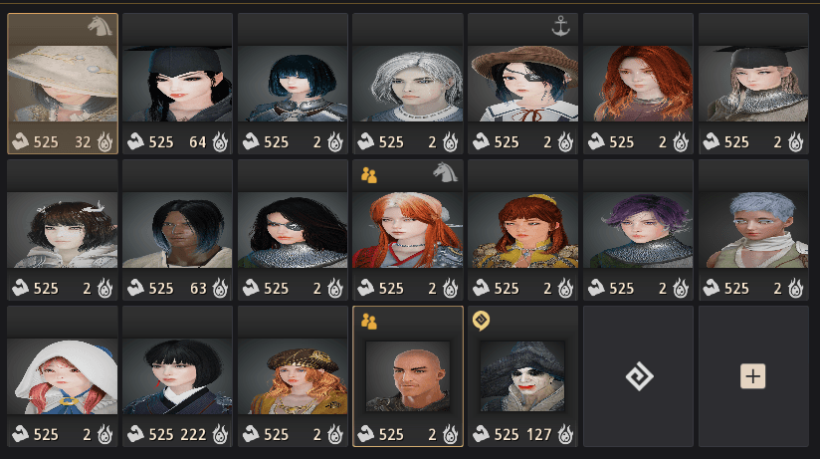Click horse icon on straw hat character card
The height and width of the screenshot is (459, 820).
point(100,26)
